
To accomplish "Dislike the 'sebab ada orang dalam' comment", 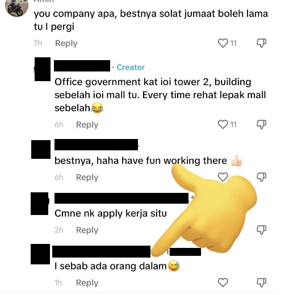I will 261,283.
